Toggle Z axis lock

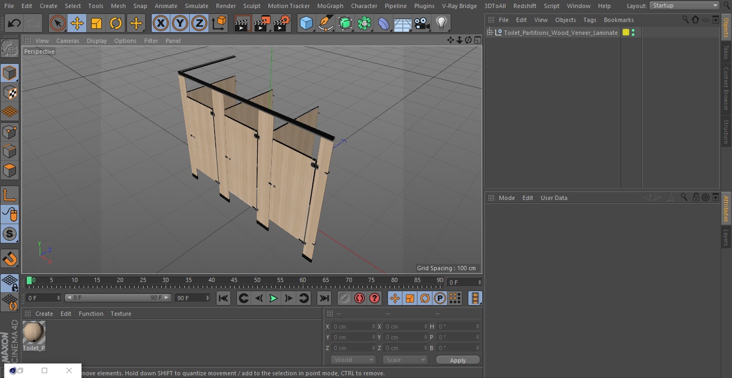pos(199,24)
